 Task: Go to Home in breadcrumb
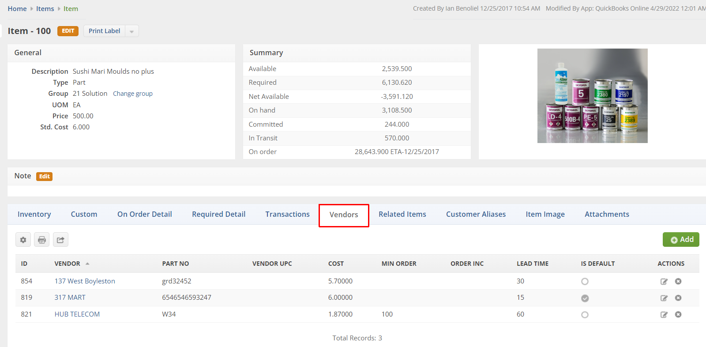point(17,9)
